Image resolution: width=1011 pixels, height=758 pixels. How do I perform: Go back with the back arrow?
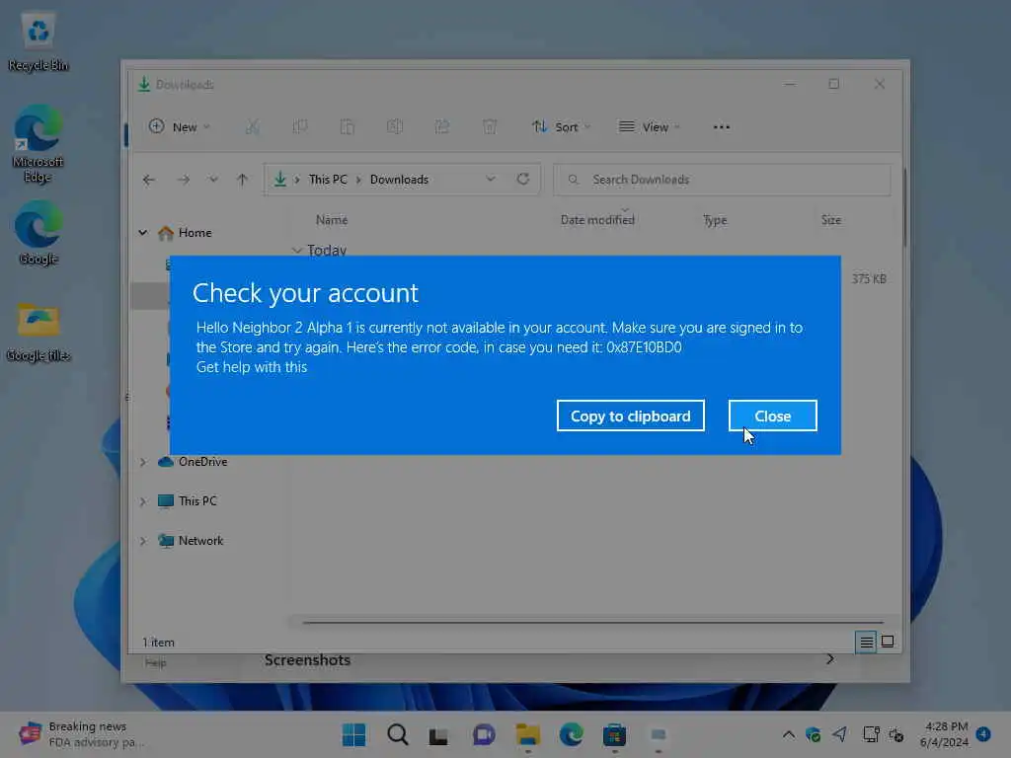tap(149, 180)
